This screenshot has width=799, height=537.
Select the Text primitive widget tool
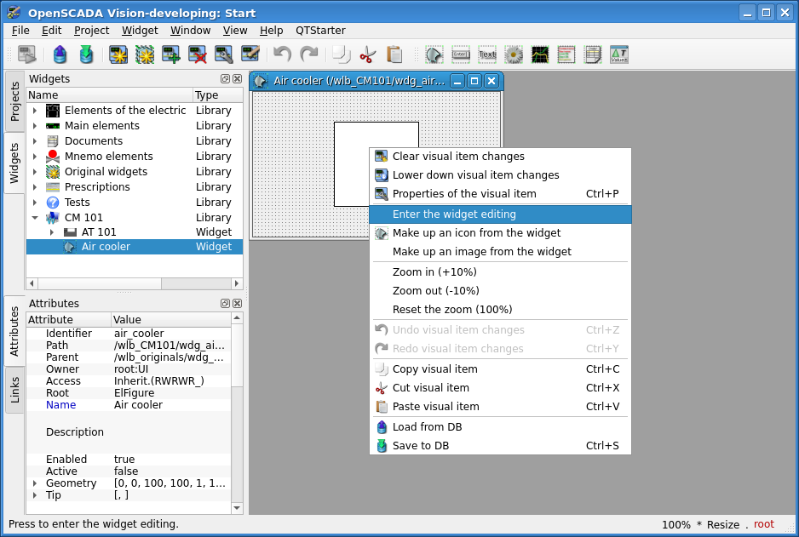tap(487, 55)
